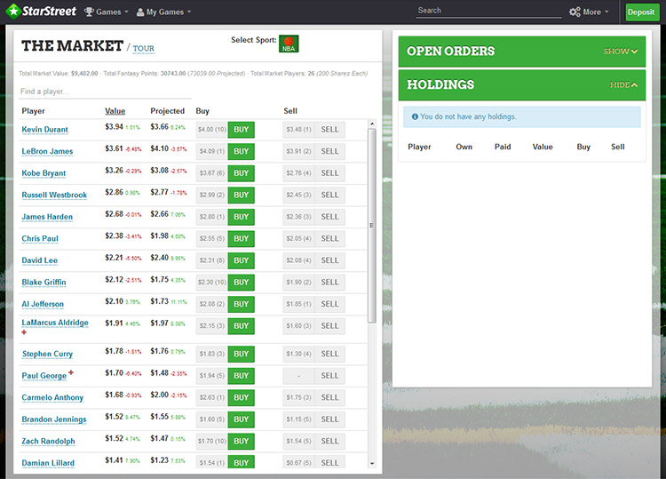Open LeBron James player page
This screenshot has height=479, width=666.
[47, 151]
